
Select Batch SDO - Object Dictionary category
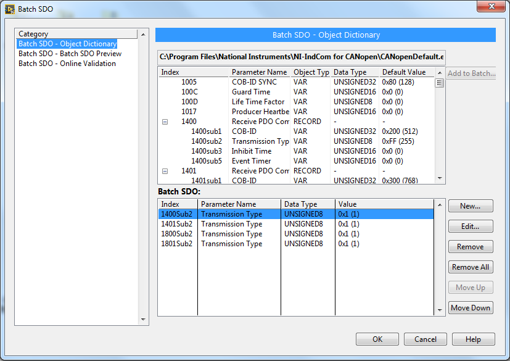(x=67, y=44)
